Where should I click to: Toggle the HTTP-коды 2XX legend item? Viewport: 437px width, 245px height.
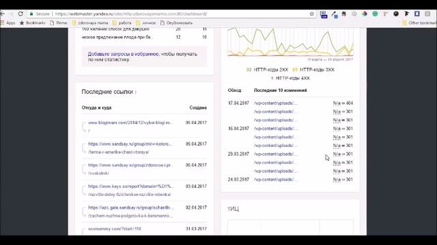(x=267, y=69)
